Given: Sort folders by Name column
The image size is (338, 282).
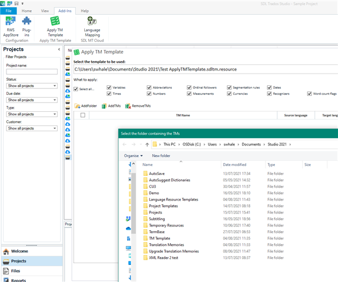Looking at the screenshot, I should point(147,165).
